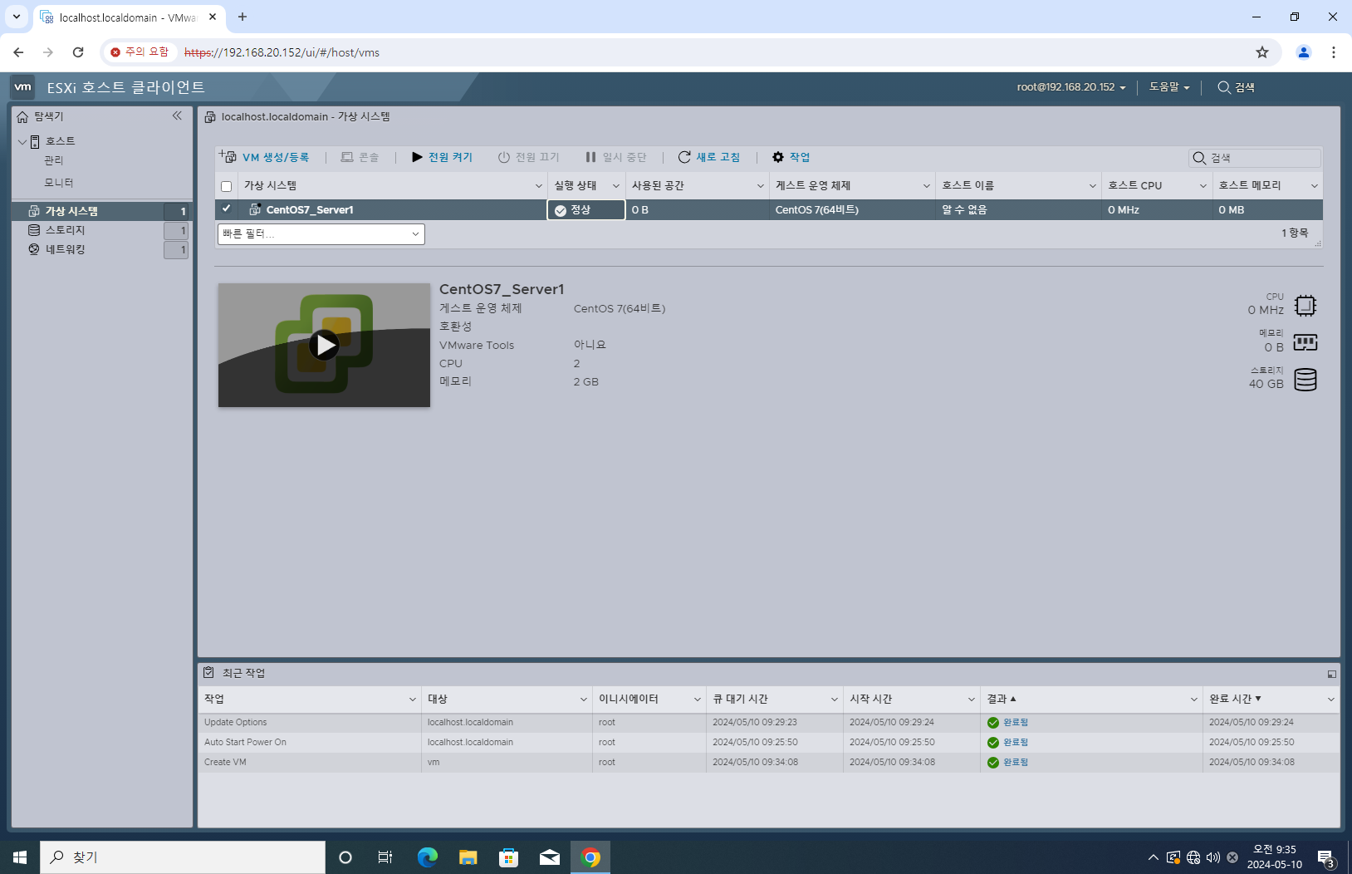Image resolution: width=1352 pixels, height=874 pixels.
Task: Click the CentOS7_Server1 VM row icon
Action: coord(255,209)
